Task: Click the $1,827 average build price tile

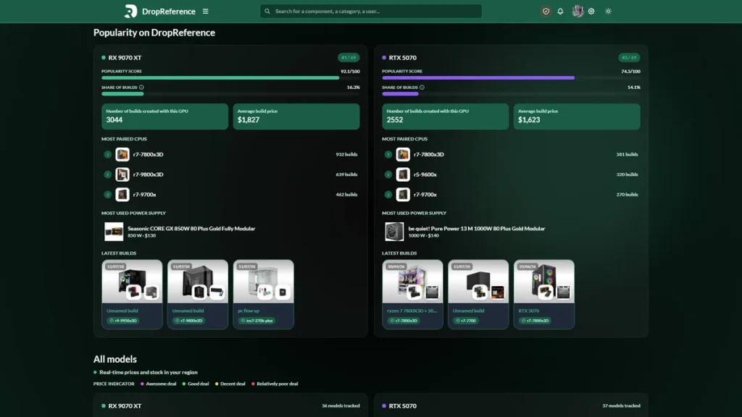Action: (296, 117)
